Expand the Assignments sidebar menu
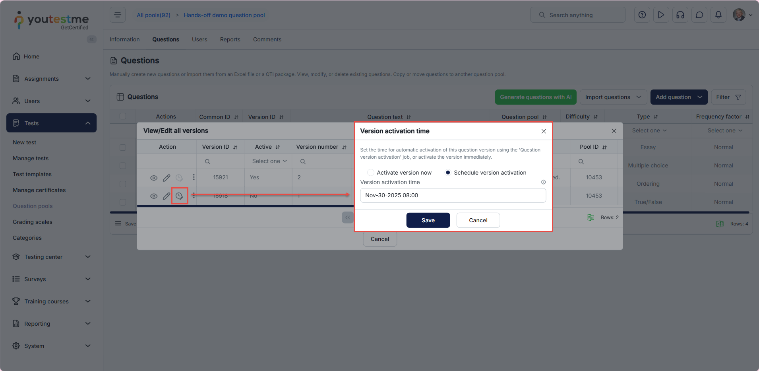 pos(52,79)
